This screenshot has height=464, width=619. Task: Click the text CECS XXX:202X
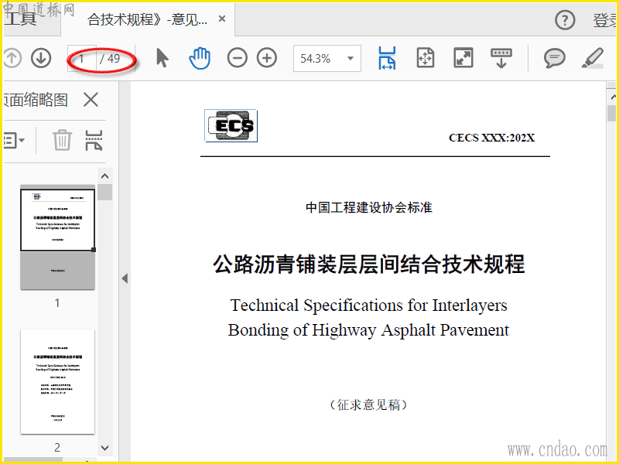[x=491, y=138]
